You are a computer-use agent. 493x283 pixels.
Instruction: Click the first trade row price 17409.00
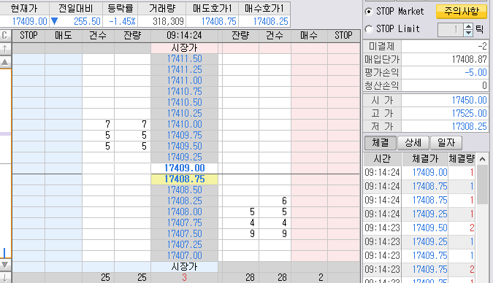click(429, 172)
